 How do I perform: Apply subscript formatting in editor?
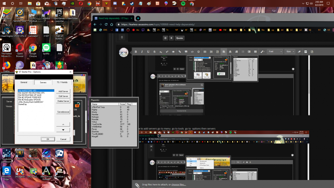[x=161, y=52]
